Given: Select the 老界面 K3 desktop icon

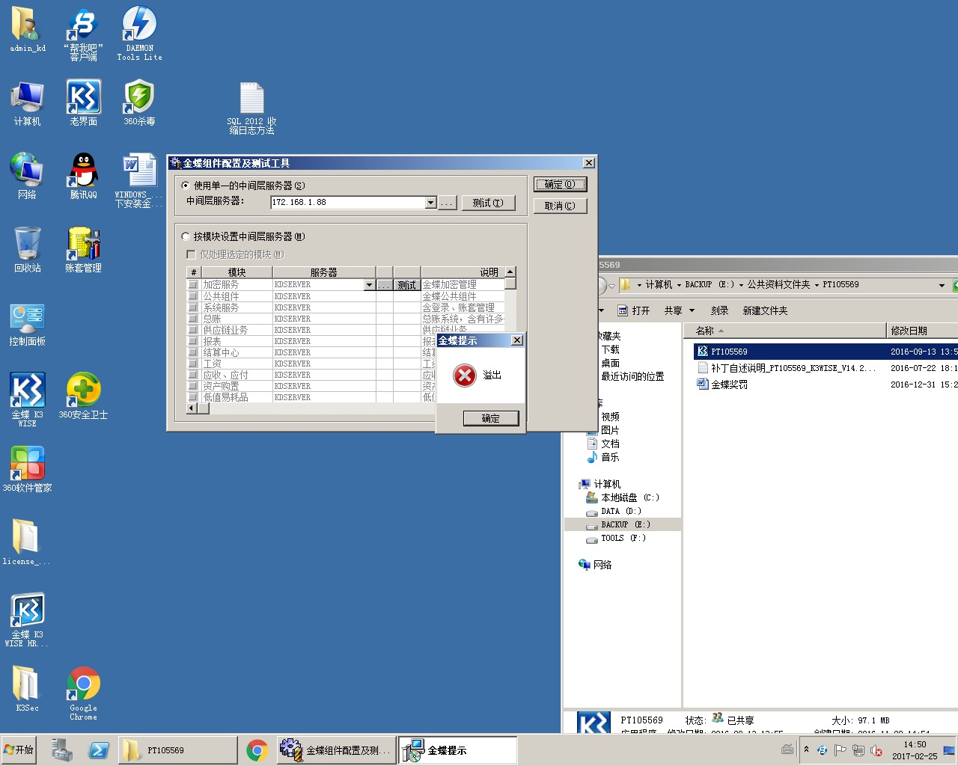Looking at the screenshot, I should pyautogui.click(x=83, y=103).
